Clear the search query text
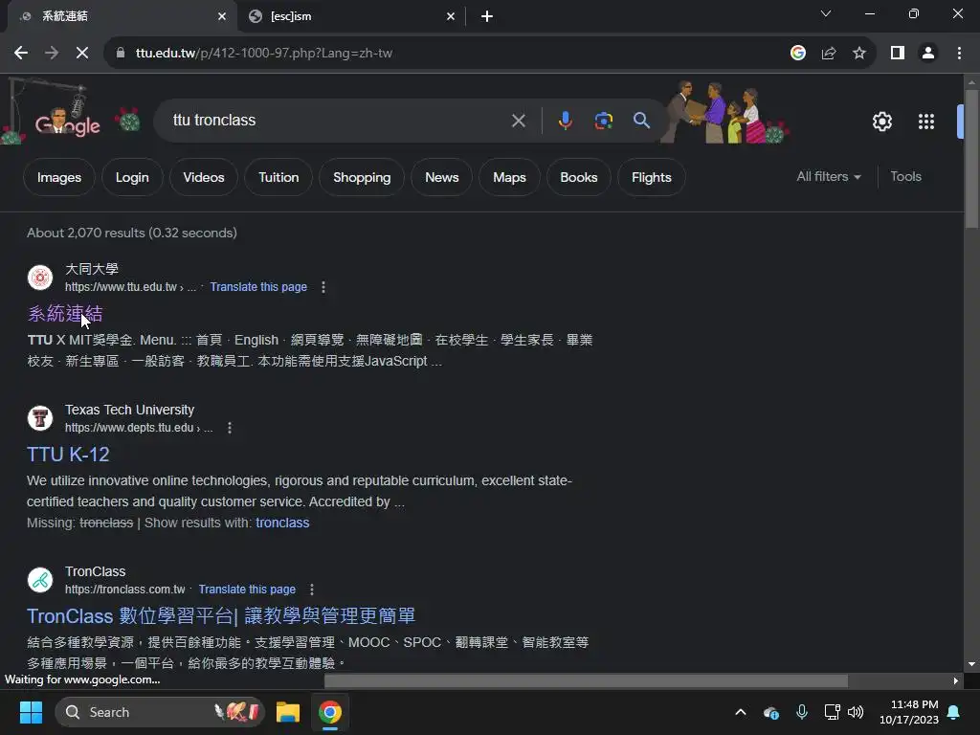The width and height of the screenshot is (980, 735). click(518, 121)
